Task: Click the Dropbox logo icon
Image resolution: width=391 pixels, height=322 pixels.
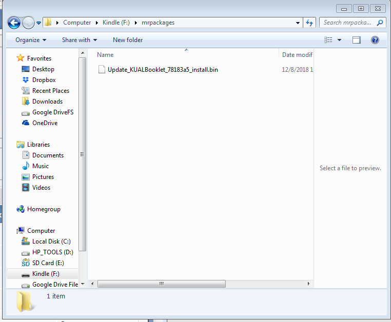Action: 26,80
